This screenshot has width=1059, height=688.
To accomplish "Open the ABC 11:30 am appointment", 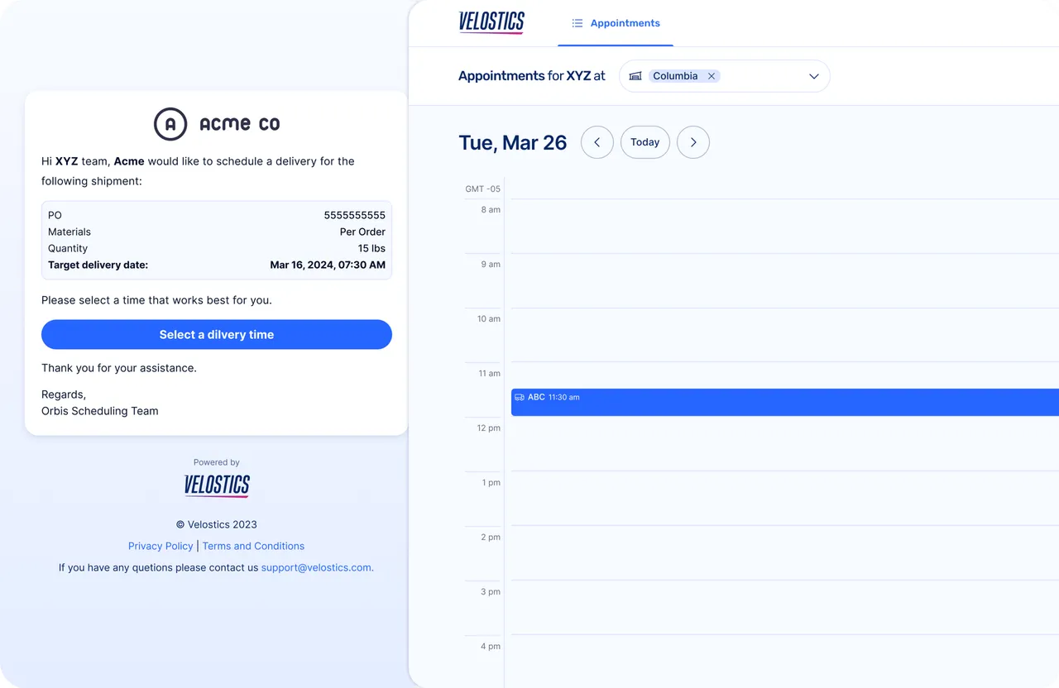I will pyautogui.click(x=785, y=402).
